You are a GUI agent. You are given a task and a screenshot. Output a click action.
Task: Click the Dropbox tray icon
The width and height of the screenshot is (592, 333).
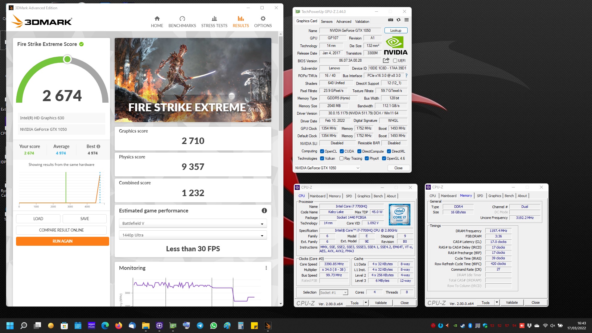(529, 326)
